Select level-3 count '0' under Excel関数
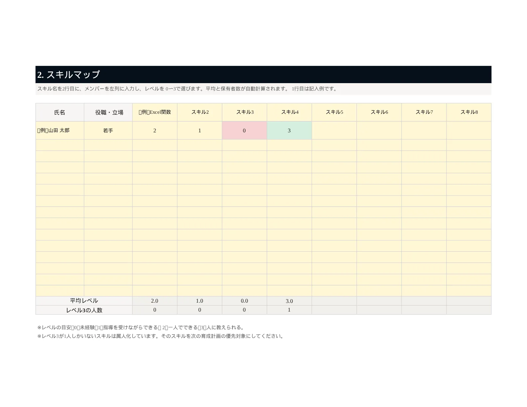This screenshot has width=527, height=407. pos(155,310)
